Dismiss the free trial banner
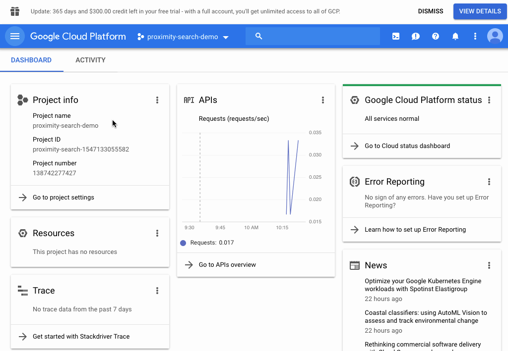Image resolution: width=508 pixels, height=351 pixels. click(x=431, y=11)
